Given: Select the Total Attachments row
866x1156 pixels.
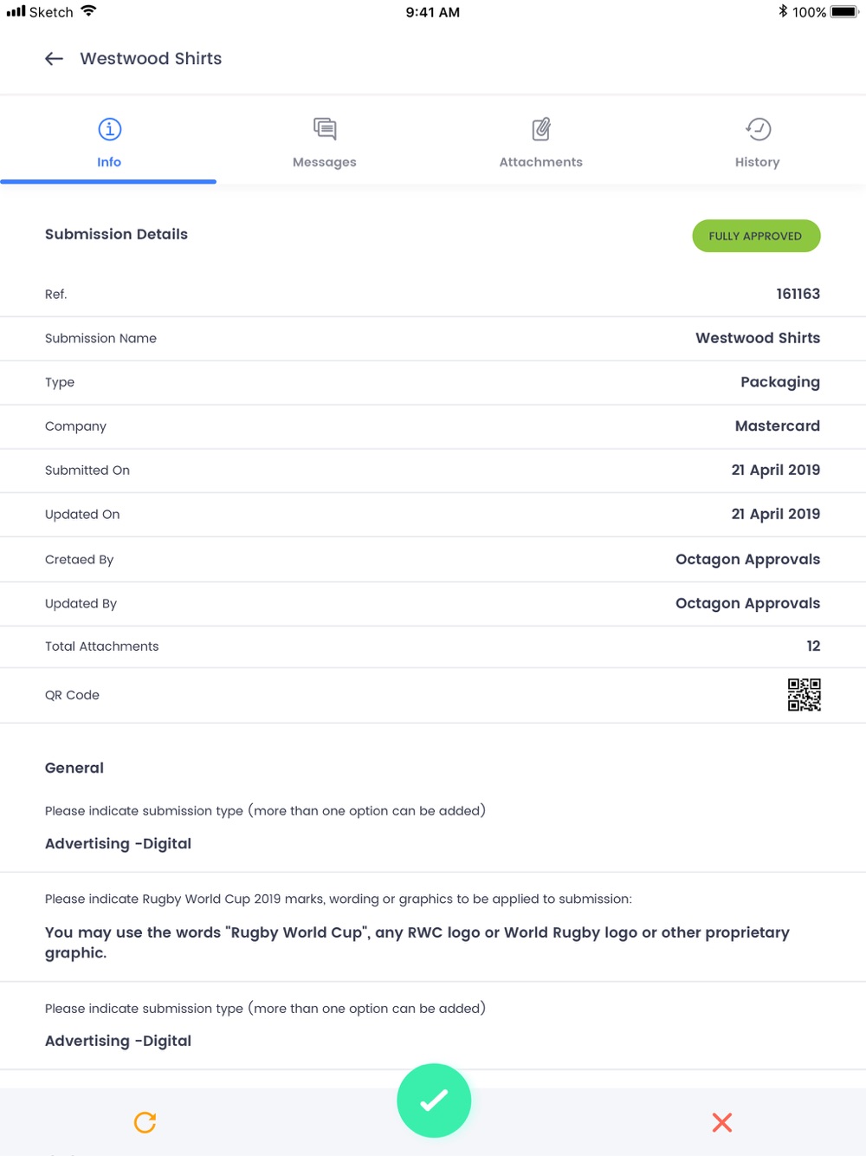Looking at the screenshot, I should click(x=433, y=646).
